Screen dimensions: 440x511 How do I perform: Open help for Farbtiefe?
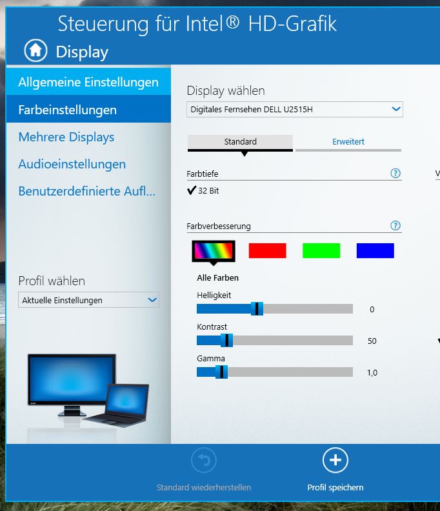395,174
